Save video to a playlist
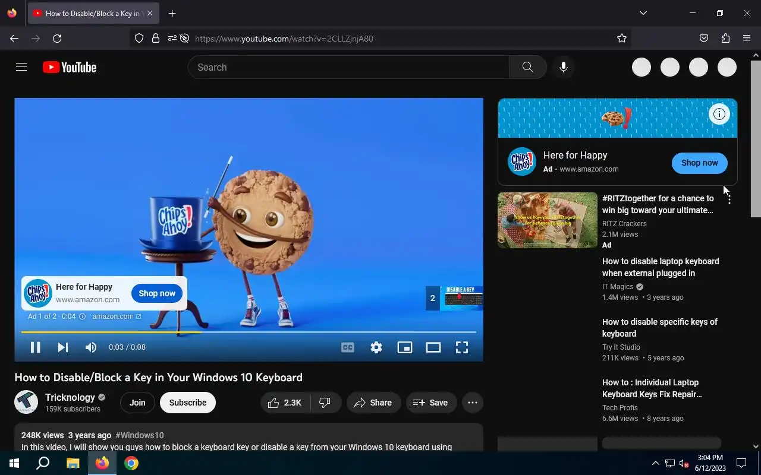 [x=431, y=403]
